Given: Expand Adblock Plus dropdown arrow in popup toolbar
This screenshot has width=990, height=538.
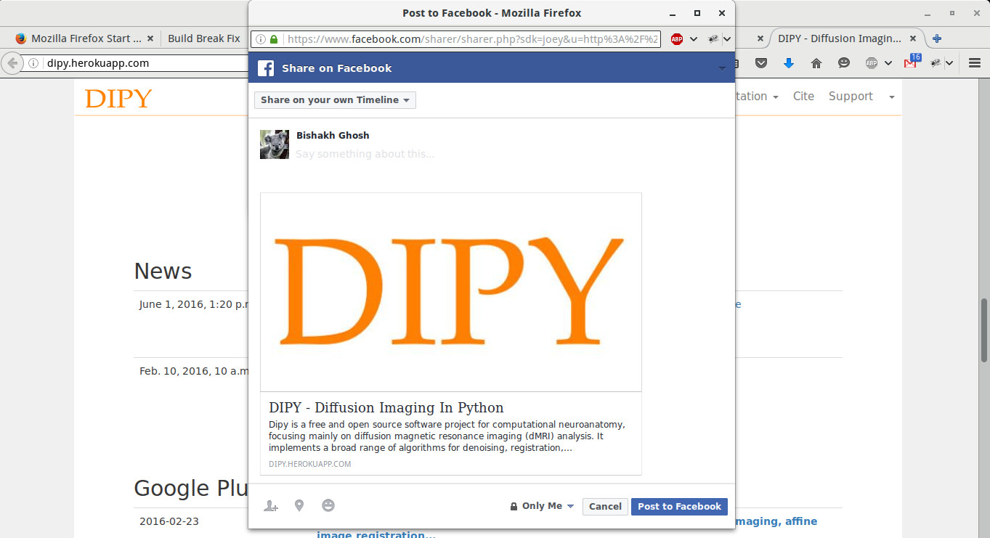Looking at the screenshot, I should 694,39.
